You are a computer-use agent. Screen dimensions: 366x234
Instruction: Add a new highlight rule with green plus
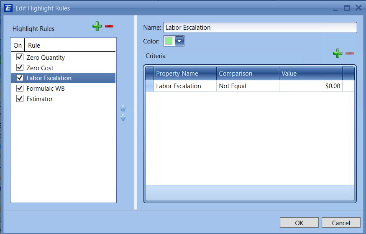coord(97,27)
